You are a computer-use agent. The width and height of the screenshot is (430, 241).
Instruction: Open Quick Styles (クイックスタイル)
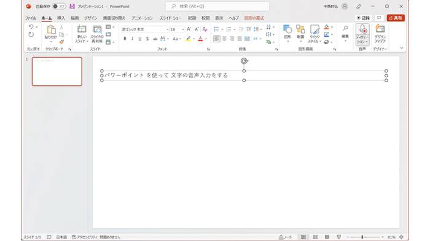point(315,34)
